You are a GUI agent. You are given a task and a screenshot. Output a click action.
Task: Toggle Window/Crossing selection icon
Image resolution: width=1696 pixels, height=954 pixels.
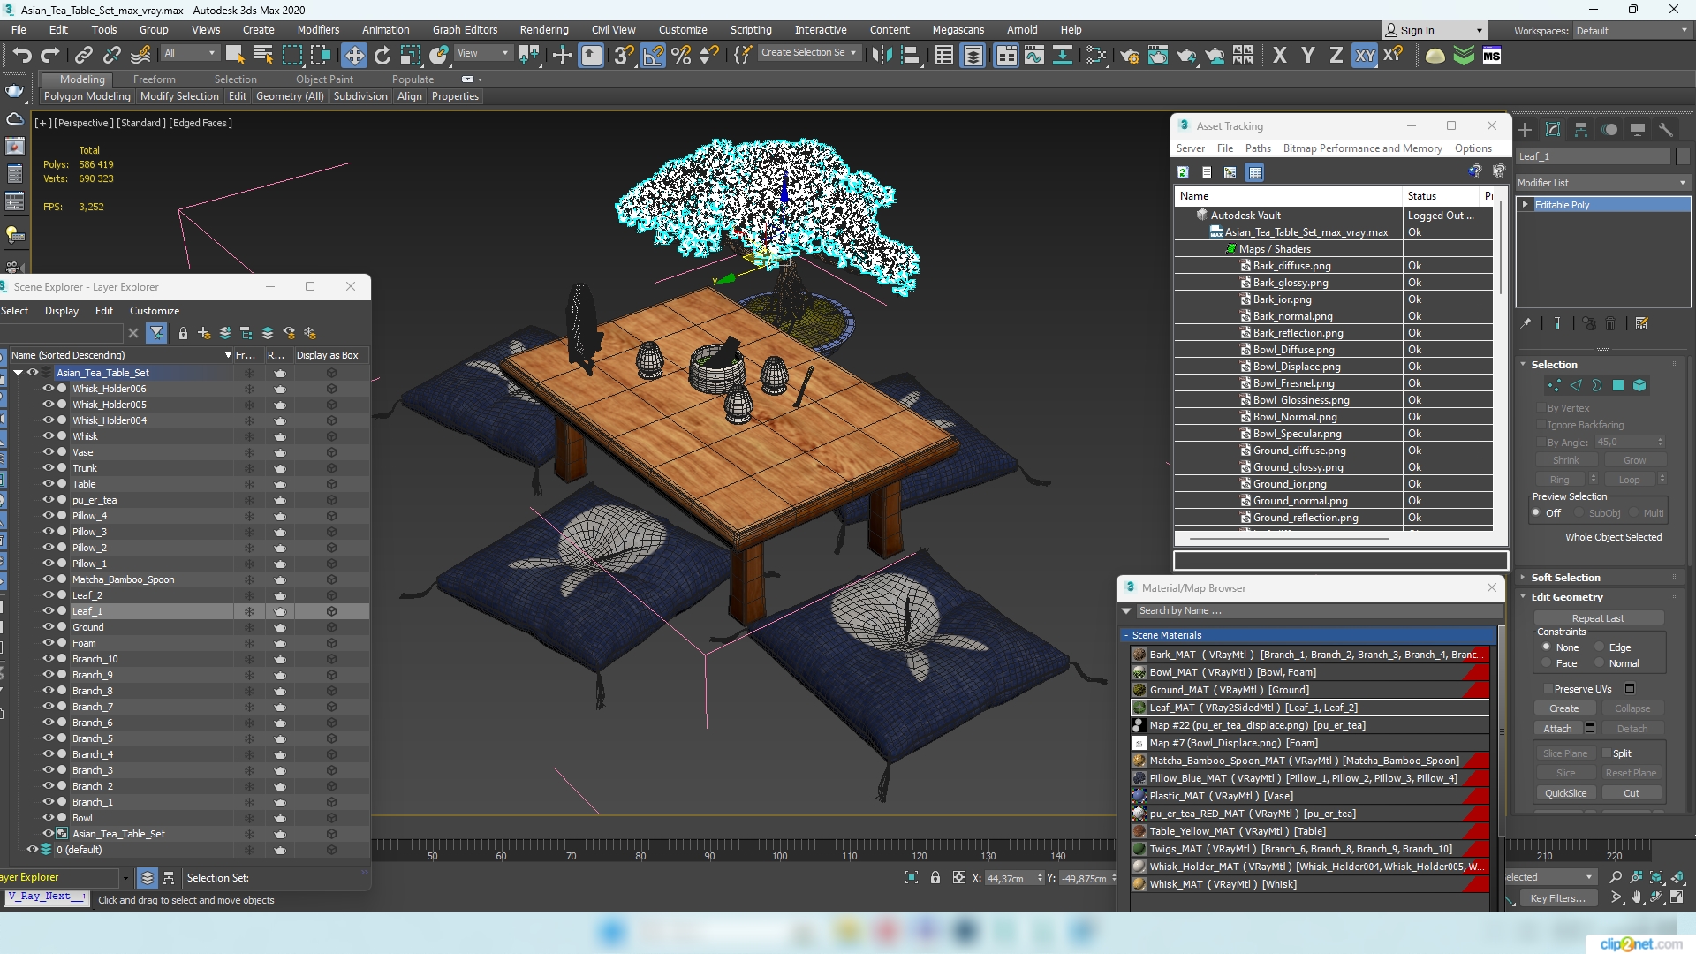tap(320, 56)
